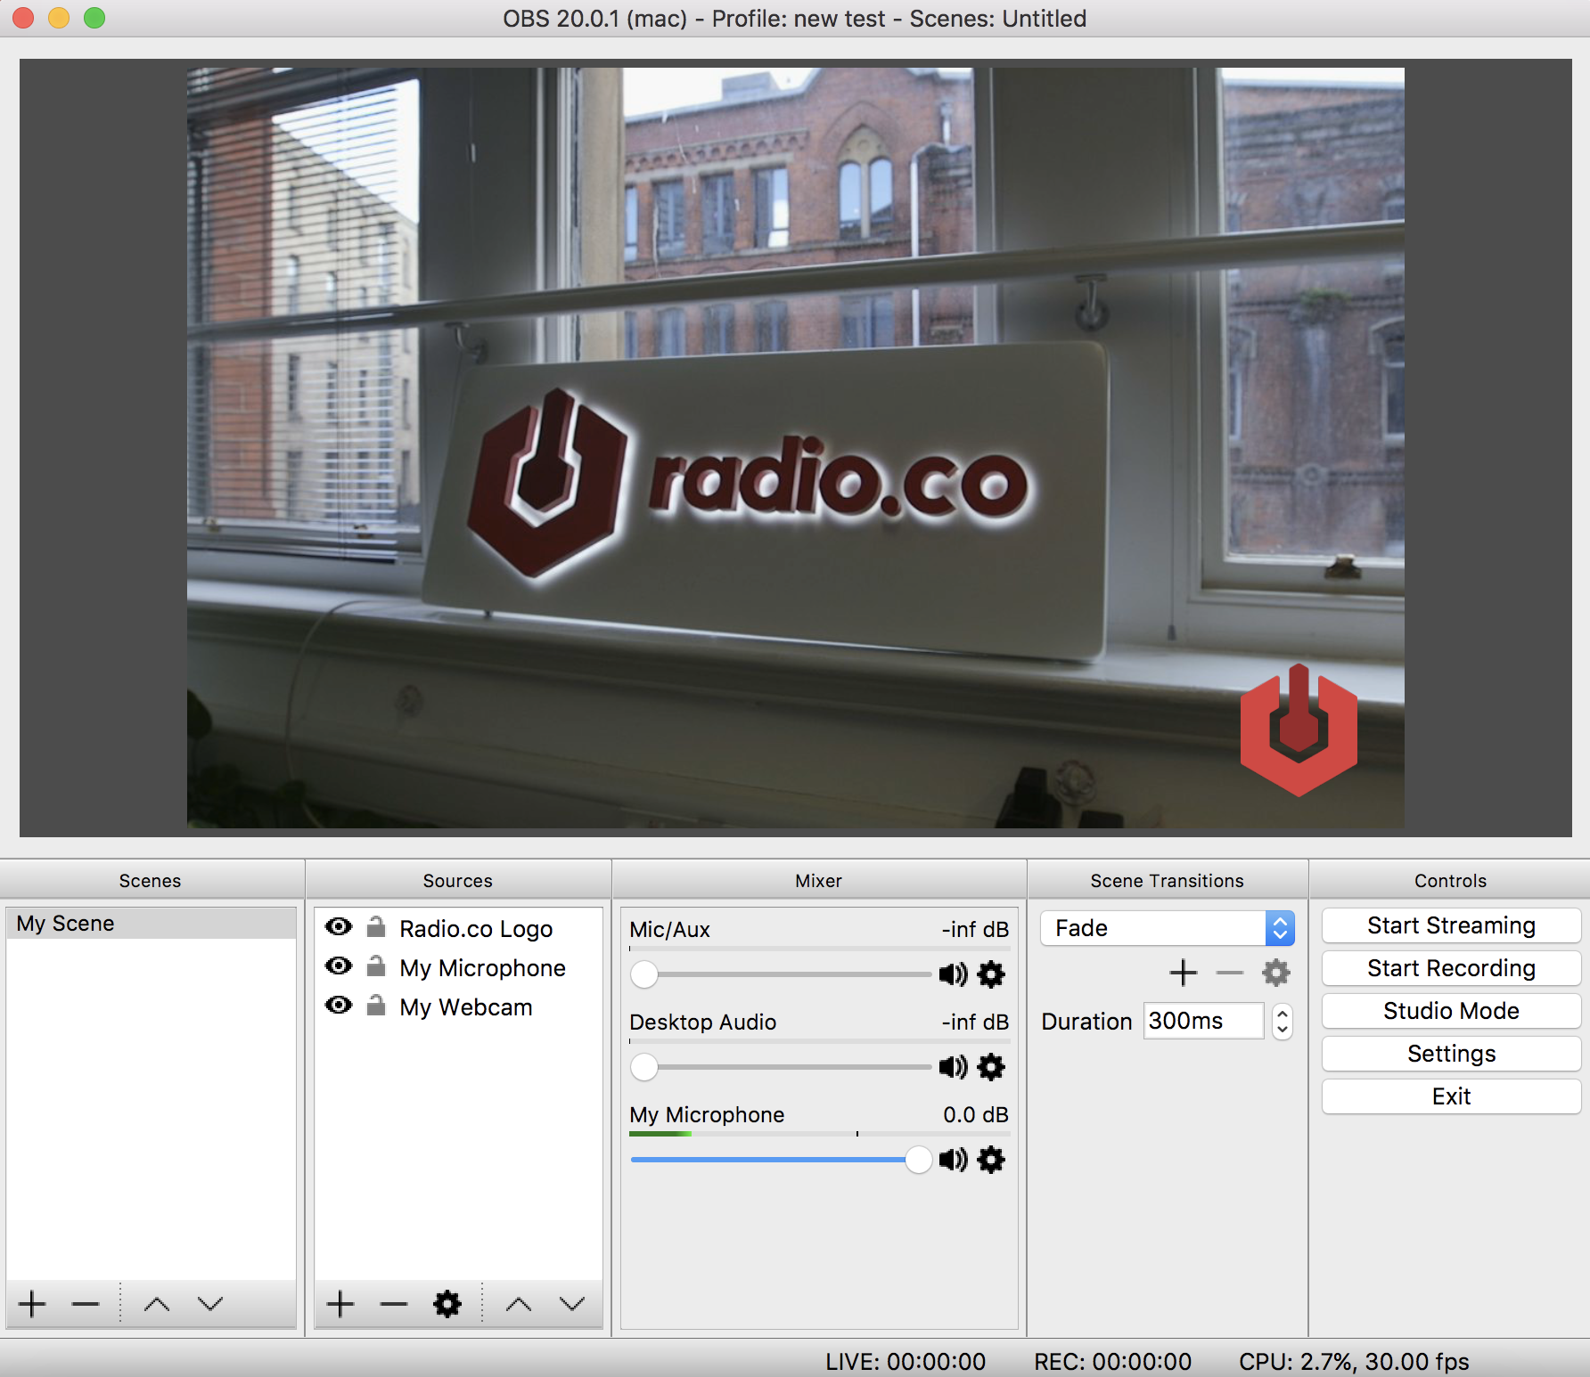
Task: Click the Duration stepper arrows
Action: point(1282,1021)
